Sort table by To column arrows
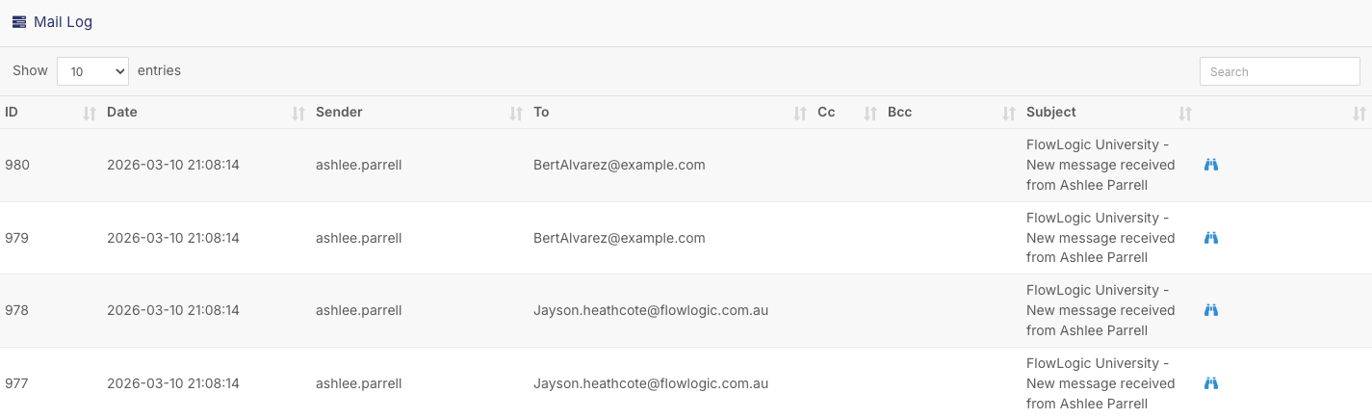Image resolution: width=1372 pixels, height=419 pixels. 800,114
